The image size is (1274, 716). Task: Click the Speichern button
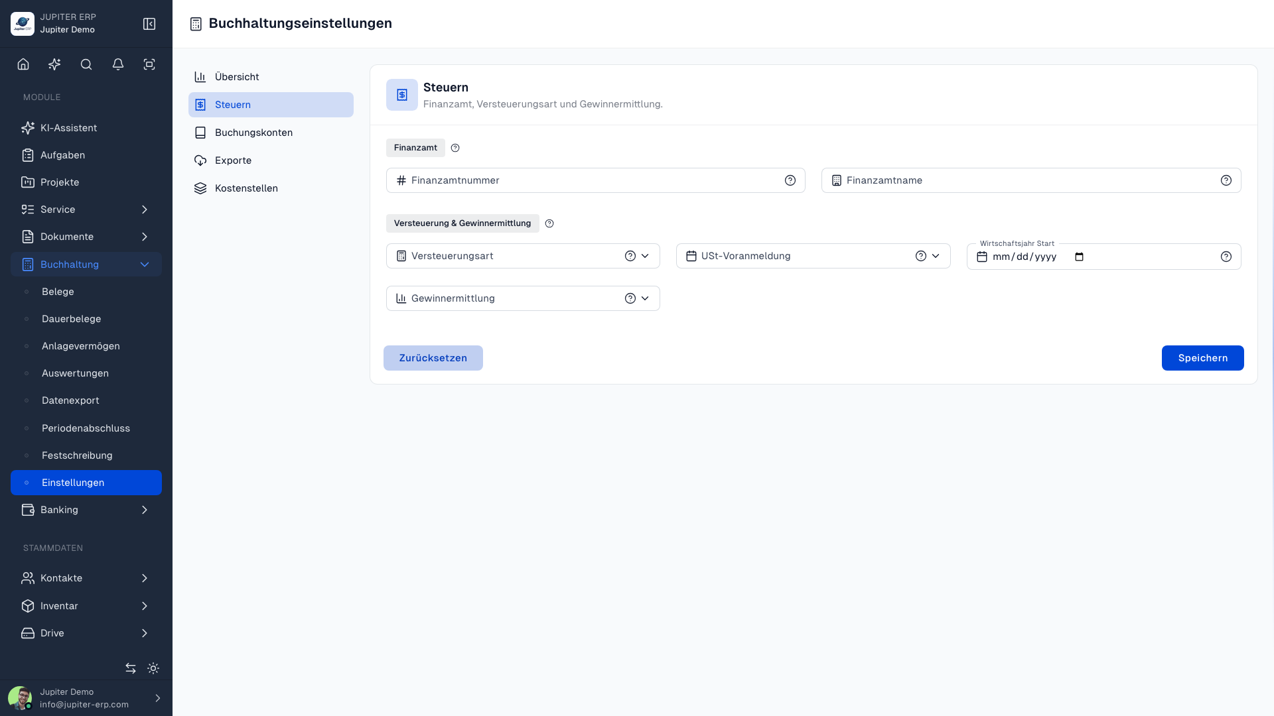coord(1202,358)
